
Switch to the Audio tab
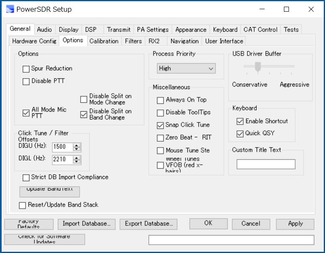tap(44, 30)
